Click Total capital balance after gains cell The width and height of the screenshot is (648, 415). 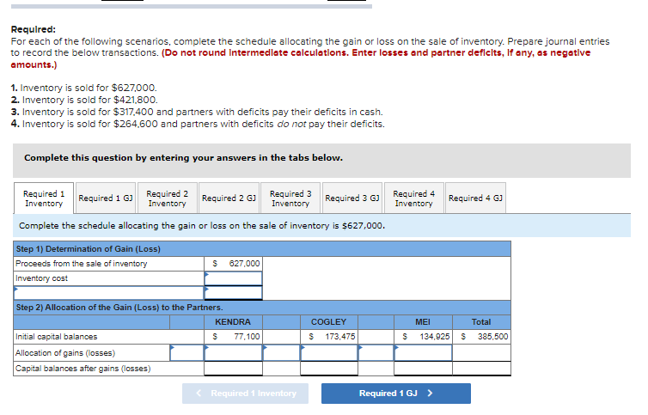[482, 369]
